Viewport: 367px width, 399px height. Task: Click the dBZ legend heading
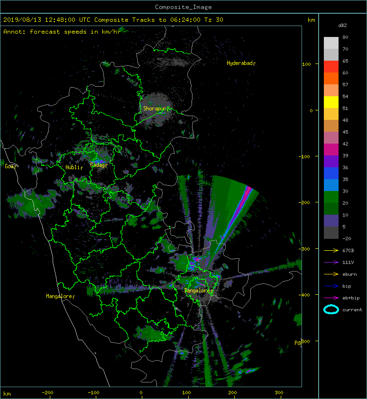[342, 26]
